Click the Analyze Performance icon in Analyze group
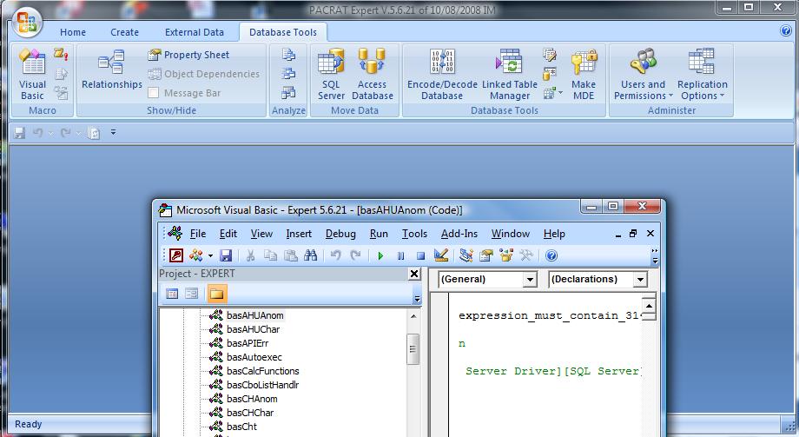799x437 pixels. pyautogui.click(x=288, y=74)
